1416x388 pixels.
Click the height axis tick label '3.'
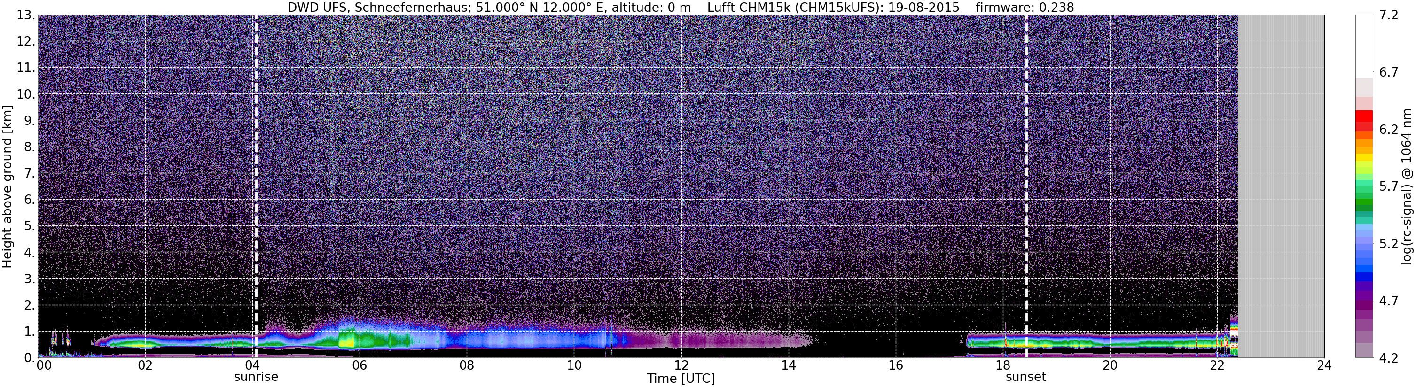coord(29,279)
